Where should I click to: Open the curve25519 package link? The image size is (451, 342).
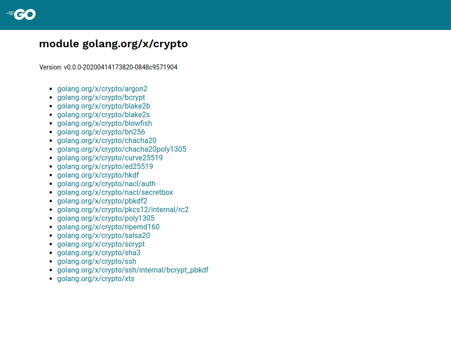click(109, 158)
